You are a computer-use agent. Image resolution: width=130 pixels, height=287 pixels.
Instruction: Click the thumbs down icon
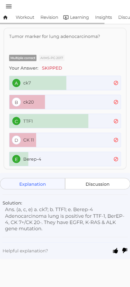(125, 251)
